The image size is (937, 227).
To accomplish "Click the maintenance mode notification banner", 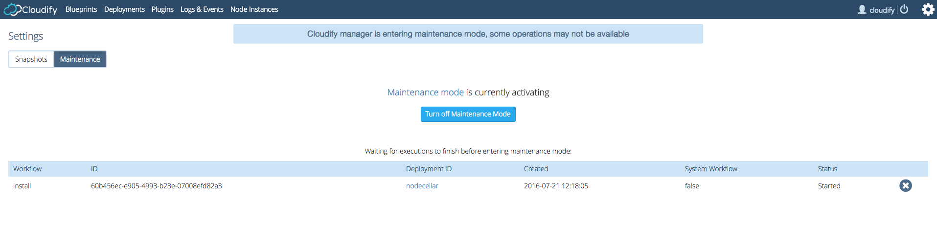I will click(x=468, y=34).
